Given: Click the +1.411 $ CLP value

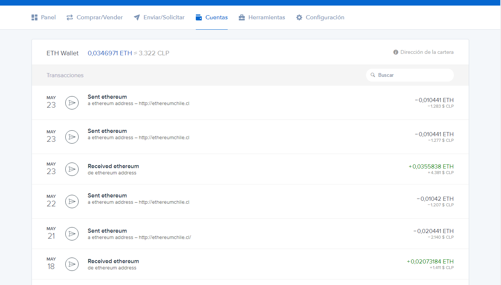Looking at the screenshot, I should tap(442, 268).
